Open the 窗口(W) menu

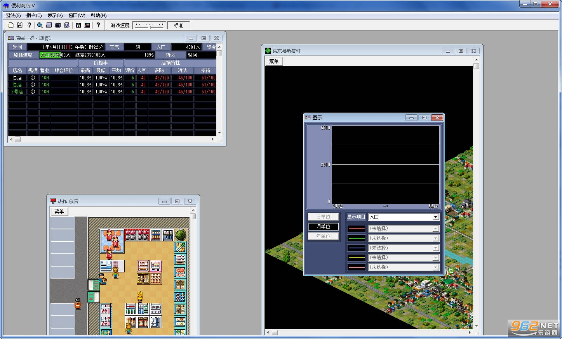point(77,15)
